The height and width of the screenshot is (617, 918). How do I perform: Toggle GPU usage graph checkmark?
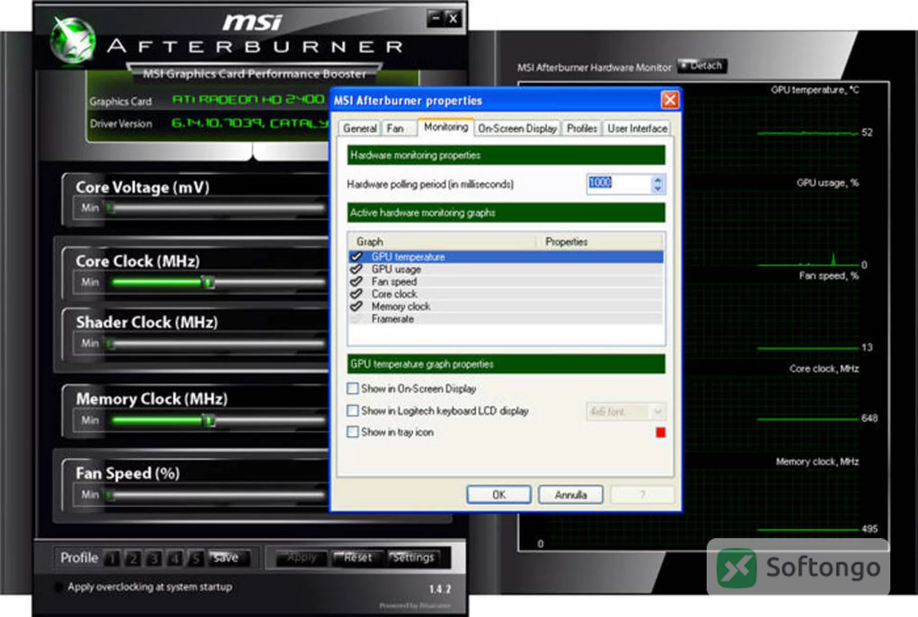click(x=356, y=269)
